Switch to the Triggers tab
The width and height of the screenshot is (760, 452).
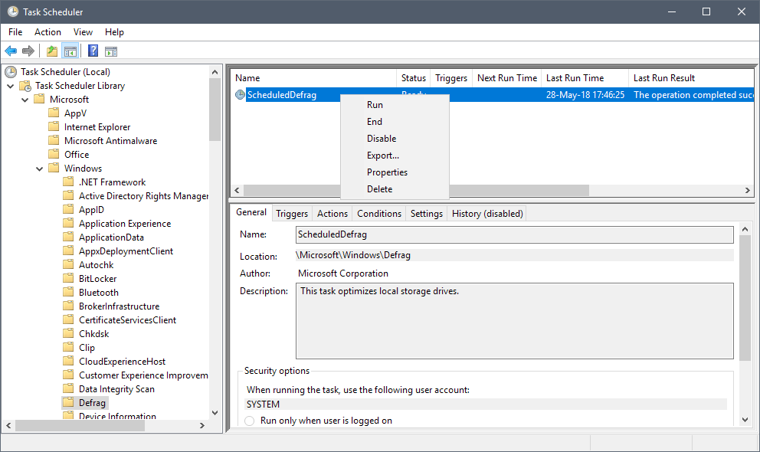(x=292, y=214)
